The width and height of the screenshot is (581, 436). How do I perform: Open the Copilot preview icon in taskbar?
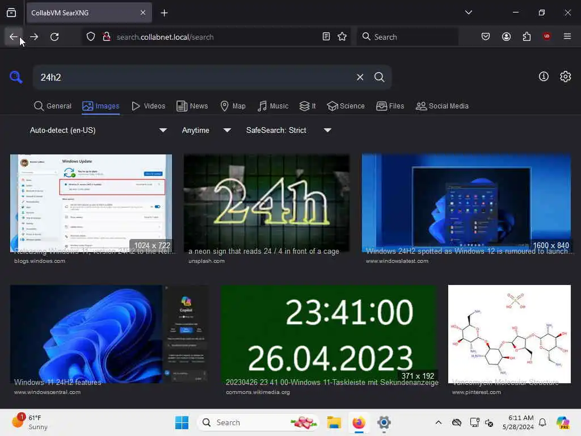click(x=563, y=422)
